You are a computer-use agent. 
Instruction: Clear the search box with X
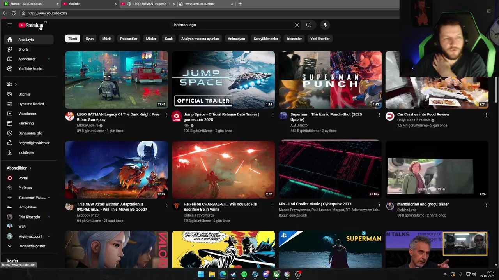(297, 25)
